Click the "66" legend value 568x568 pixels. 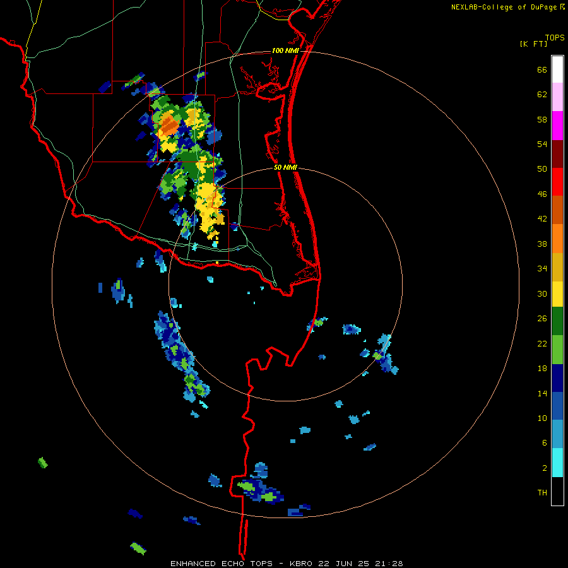542,70
